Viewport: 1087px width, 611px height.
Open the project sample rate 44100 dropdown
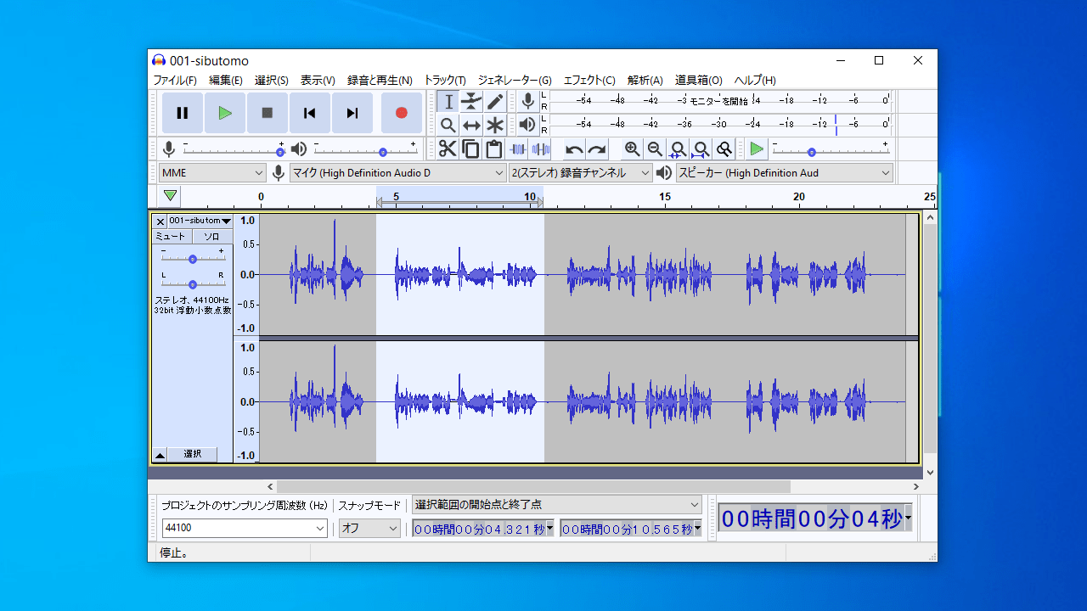(245, 528)
